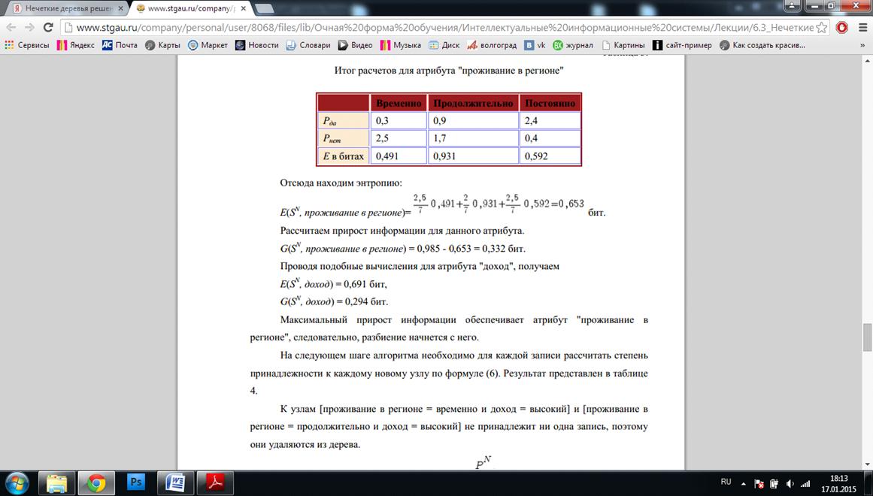Switch to the 'Нечеткие деревья решен' tab

[67, 8]
